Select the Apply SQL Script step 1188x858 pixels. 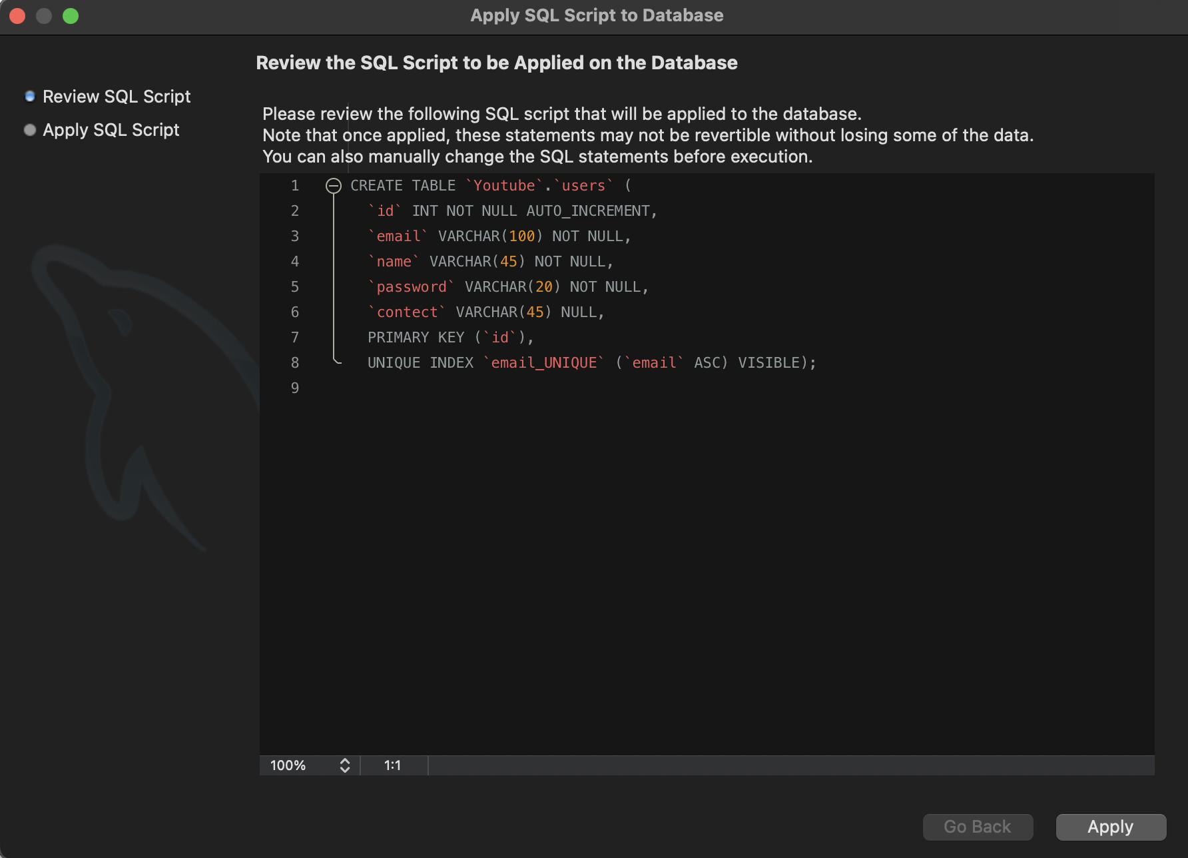(103, 130)
